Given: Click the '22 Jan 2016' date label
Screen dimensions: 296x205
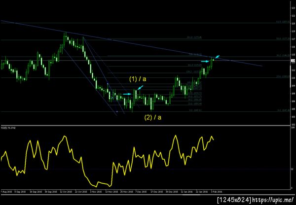Looking at the screenshot, I should (x=202, y=192).
